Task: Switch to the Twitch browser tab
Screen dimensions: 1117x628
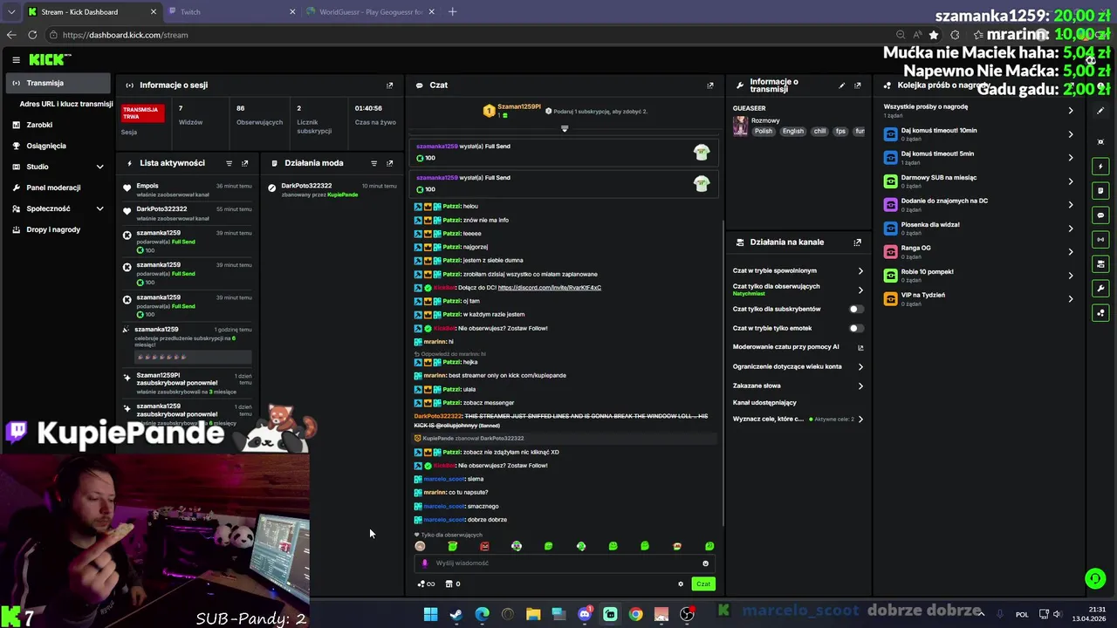Action: pyautogui.click(x=231, y=12)
